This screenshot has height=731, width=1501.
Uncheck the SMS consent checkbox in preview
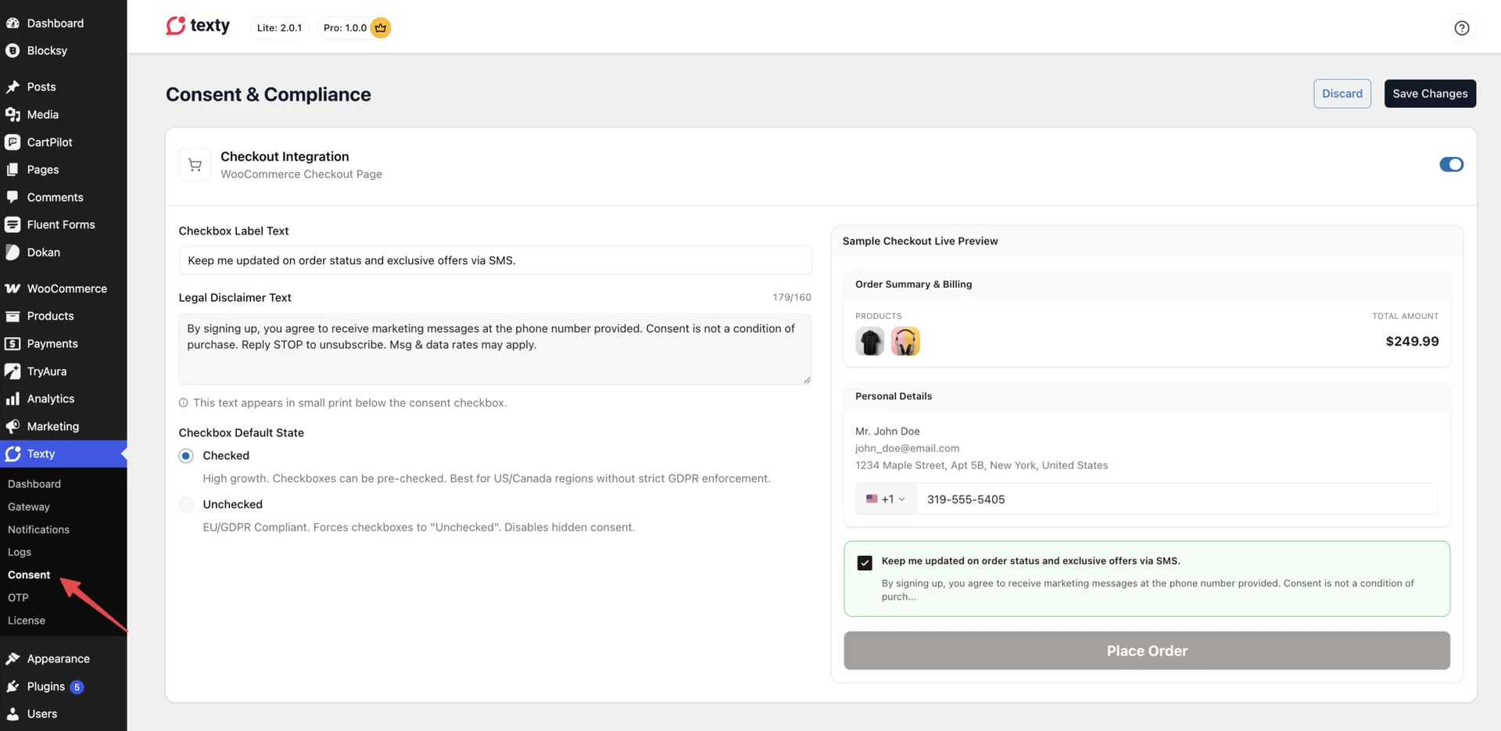(865, 563)
